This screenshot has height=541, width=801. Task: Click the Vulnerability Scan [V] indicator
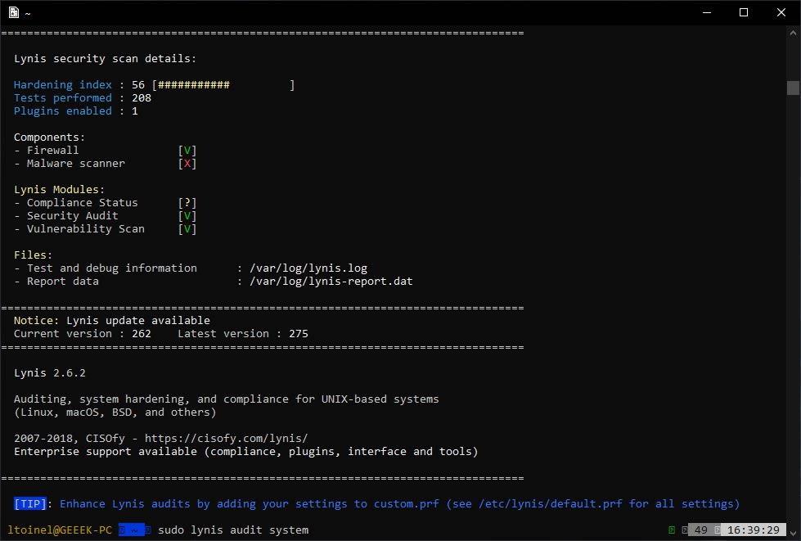(187, 229)
